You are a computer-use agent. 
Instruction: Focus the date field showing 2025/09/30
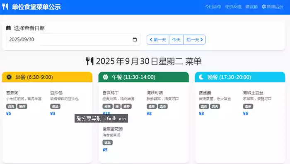[x=73, y=39]
